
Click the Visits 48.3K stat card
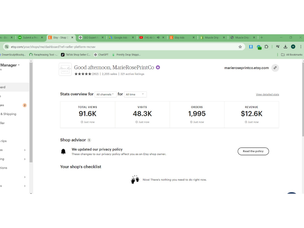coord(142,115)
